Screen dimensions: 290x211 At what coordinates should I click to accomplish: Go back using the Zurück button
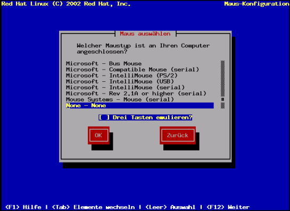point(178,136)
